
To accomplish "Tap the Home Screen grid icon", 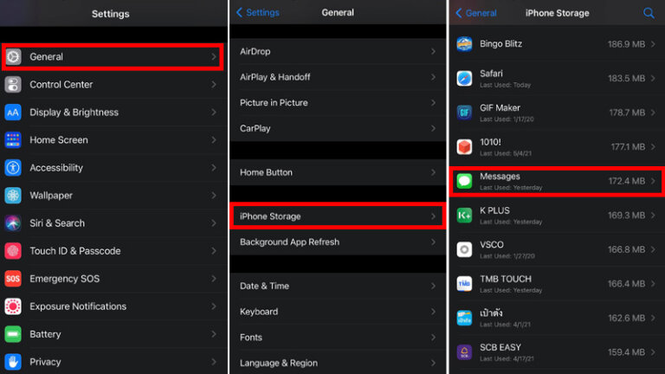I will coord(13,140).
